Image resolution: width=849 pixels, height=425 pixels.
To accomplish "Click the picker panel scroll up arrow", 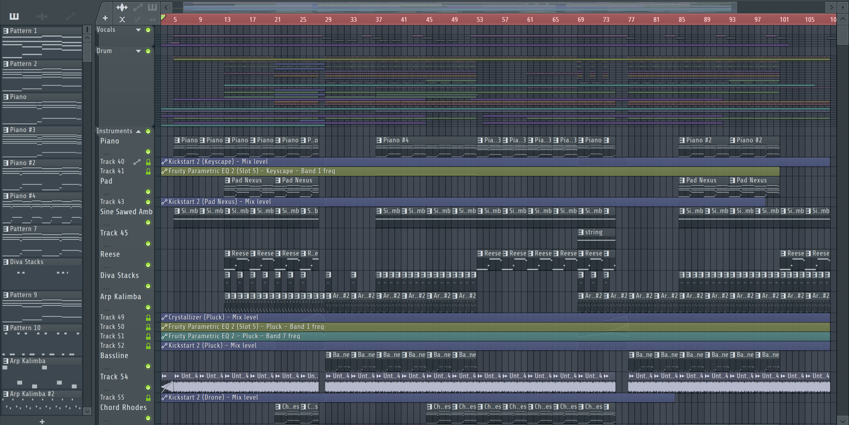I will (87, 37).
